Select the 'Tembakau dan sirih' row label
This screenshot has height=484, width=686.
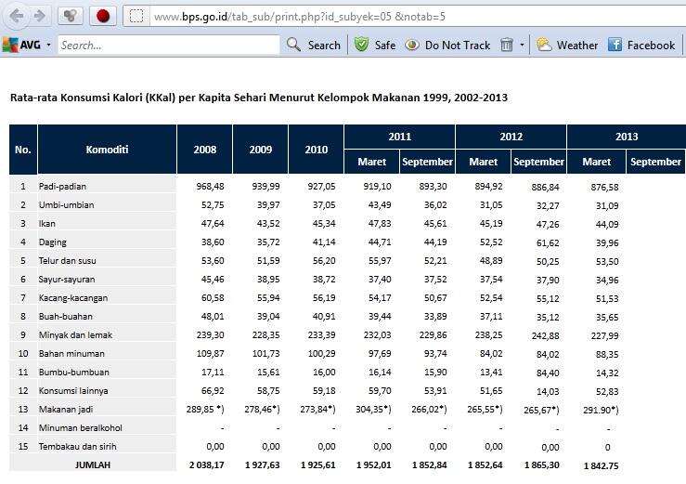click(77, 446)
